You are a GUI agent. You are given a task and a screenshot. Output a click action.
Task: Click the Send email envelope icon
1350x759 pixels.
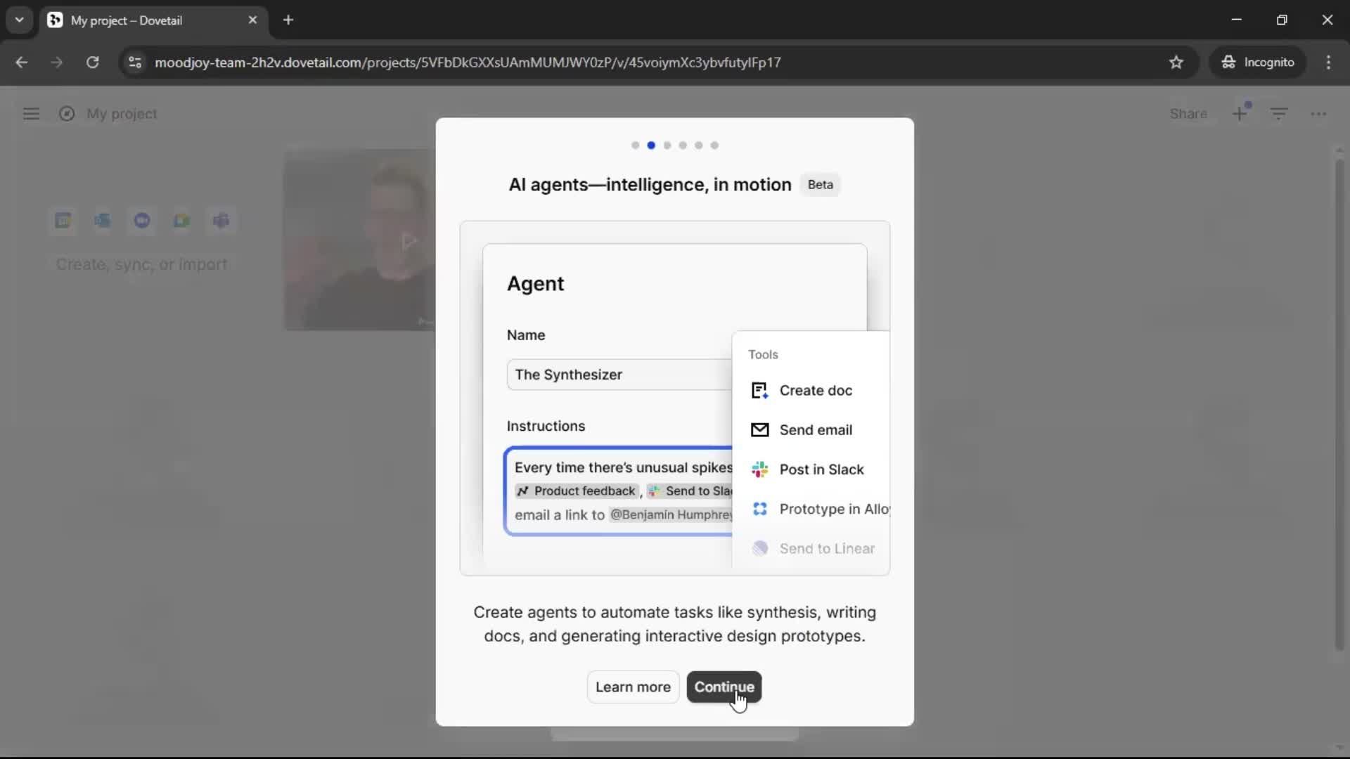(760, 430)
